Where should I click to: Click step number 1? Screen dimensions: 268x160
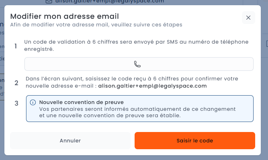pos(16,46)
